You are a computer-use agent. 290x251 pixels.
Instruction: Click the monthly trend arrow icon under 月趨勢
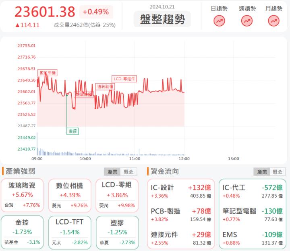click(274, 21)
